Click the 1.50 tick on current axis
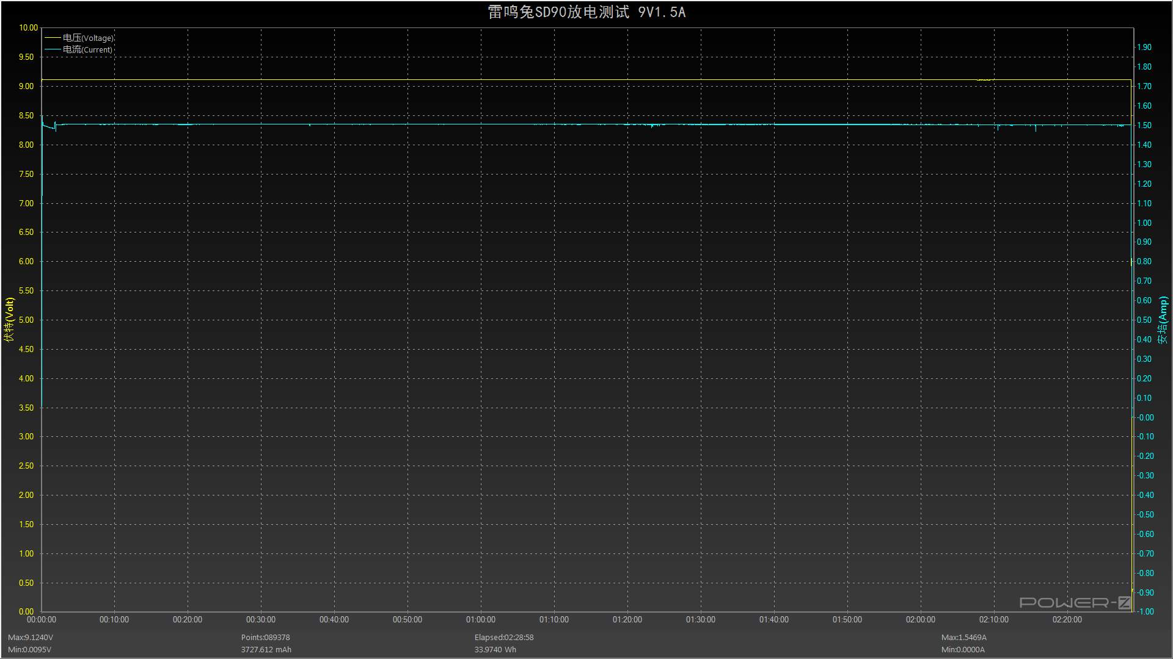1173x659 pixels. click(x=1144, y=125)
